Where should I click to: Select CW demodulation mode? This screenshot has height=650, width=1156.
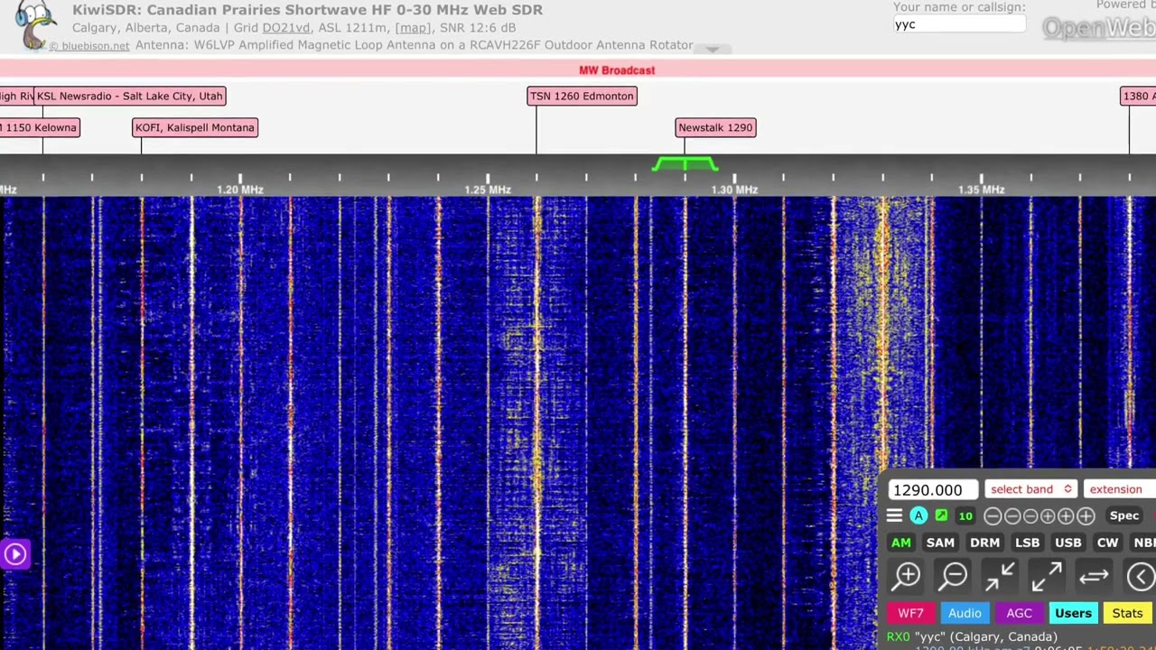point(1107,543)
